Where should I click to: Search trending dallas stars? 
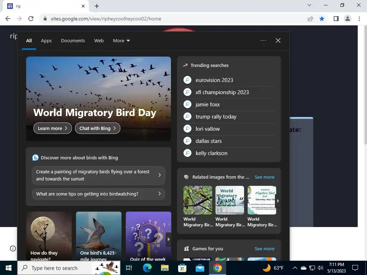point(209,141)
